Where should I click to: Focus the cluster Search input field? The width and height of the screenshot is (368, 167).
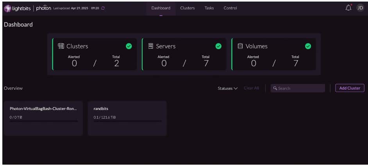(x=298, y=88)
